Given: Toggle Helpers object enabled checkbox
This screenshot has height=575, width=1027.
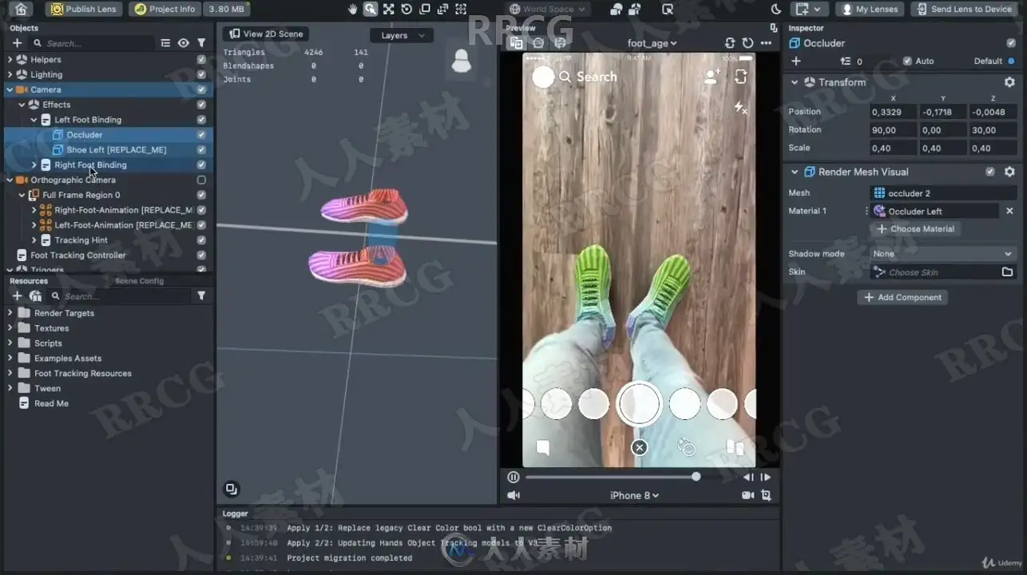Looking at the screenshot, I should 201,59.
